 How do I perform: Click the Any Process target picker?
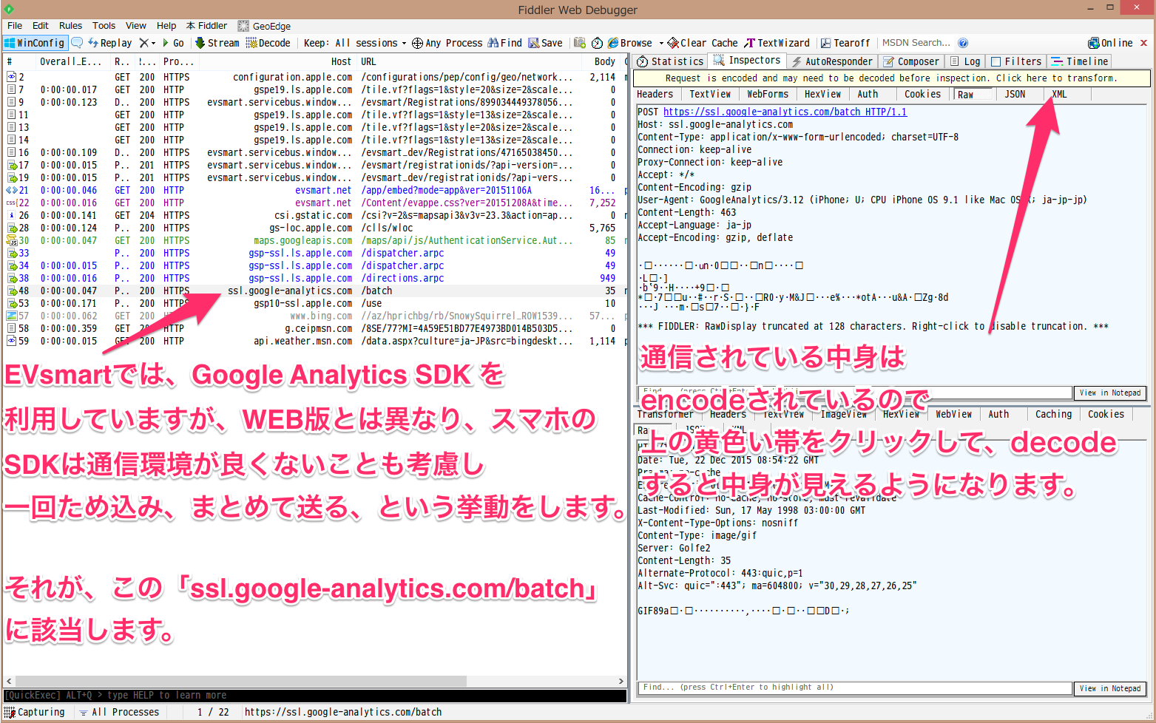(447, 43)
